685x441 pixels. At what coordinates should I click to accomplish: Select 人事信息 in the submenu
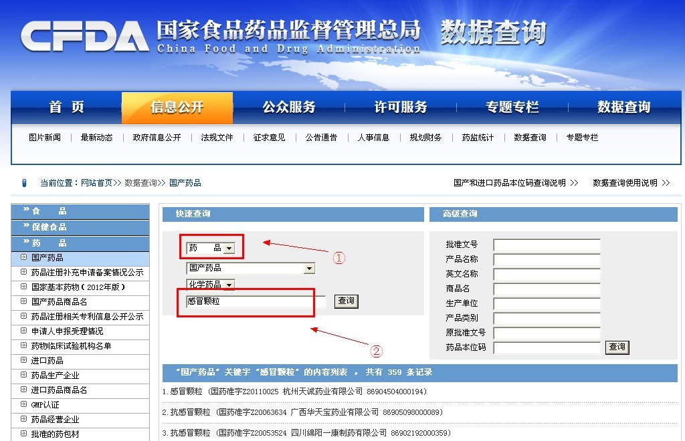(x=373, y=138)
